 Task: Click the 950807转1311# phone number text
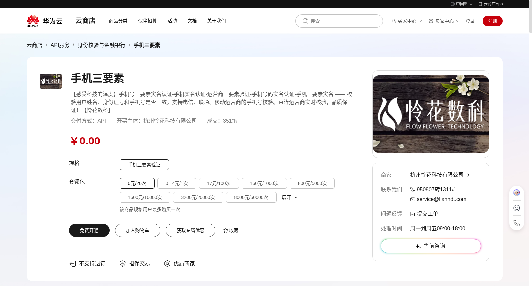(436, 190)
